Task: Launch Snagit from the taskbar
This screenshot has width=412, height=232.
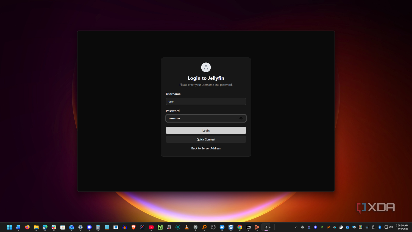Action: click(231, 227)
